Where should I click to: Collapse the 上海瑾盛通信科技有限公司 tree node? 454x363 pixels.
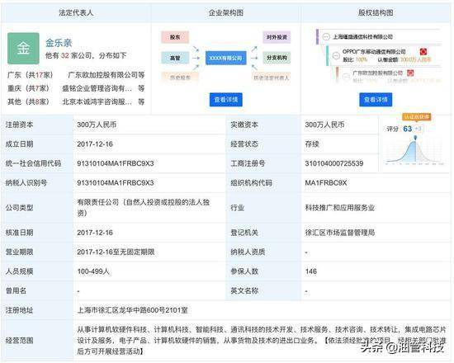click(x=326, y=37)
